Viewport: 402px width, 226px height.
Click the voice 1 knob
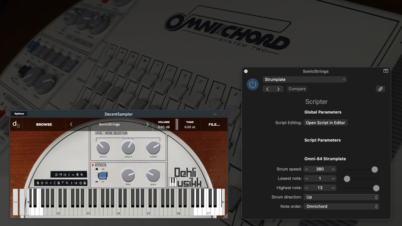(x=103, y=148)
